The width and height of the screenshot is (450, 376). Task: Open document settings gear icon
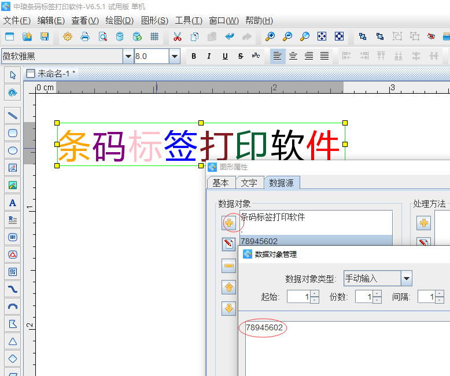pos(68,36)
